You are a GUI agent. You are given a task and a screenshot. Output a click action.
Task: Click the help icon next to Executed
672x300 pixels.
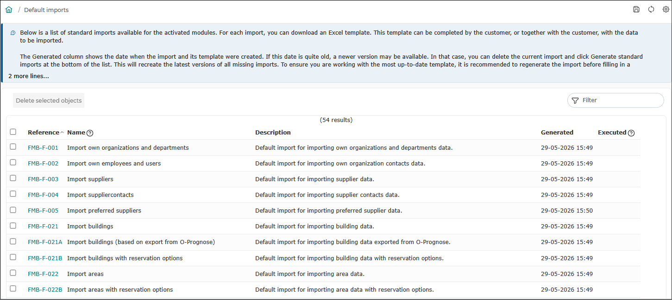coord(631,133)
